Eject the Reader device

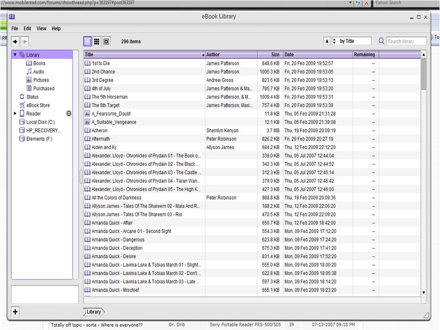(69, 113)
